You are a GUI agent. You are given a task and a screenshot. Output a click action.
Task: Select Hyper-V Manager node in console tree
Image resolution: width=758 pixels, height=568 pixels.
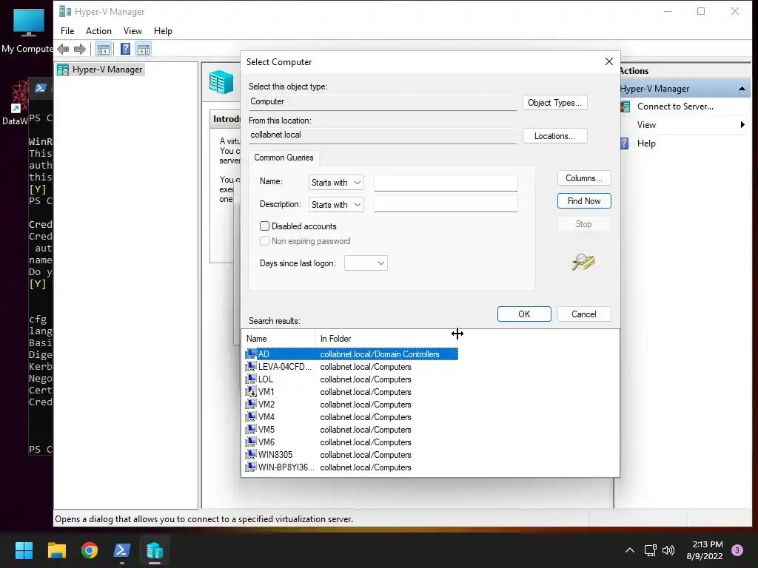coord(100,70)
